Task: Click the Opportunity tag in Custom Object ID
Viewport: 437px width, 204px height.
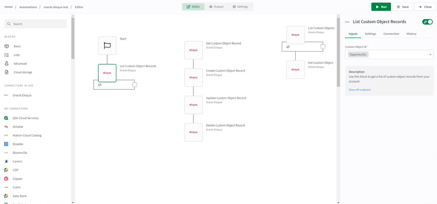Action: (358, 55)
